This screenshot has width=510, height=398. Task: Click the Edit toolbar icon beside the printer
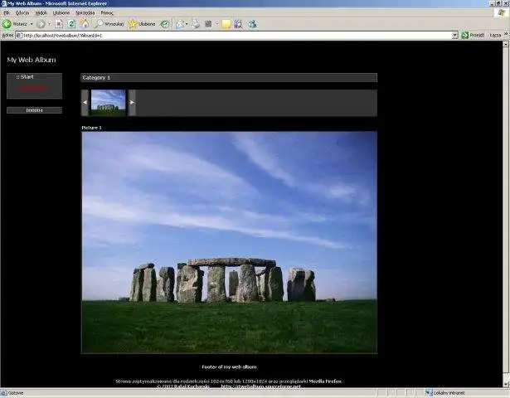[208, 24]
